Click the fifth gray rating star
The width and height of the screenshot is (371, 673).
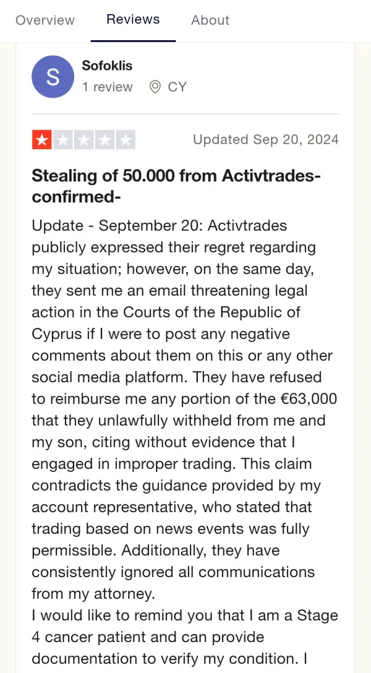[126, 140]
